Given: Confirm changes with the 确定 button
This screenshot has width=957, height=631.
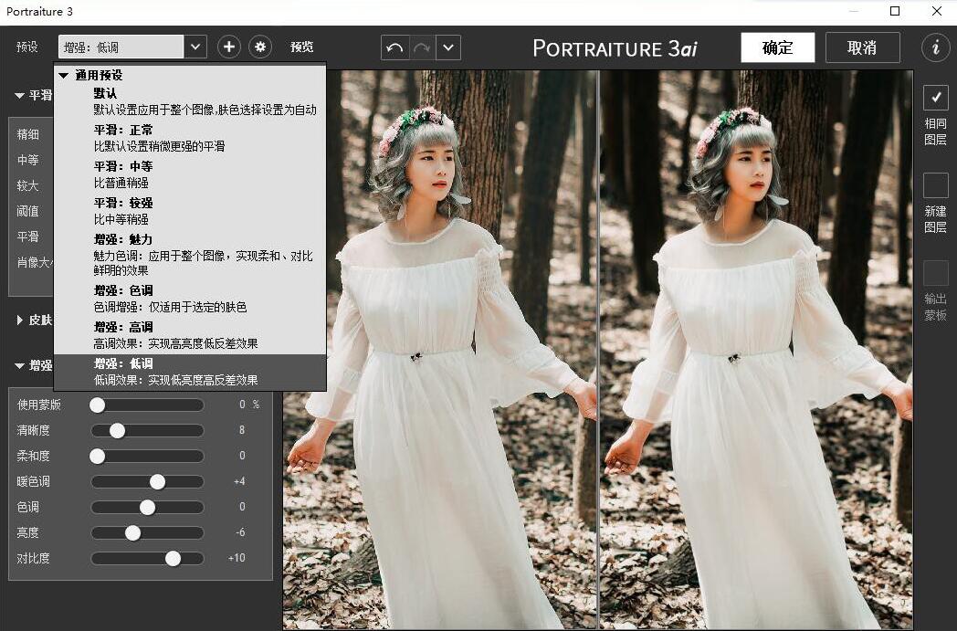Looking at the screenshot, I should (778, 47).
